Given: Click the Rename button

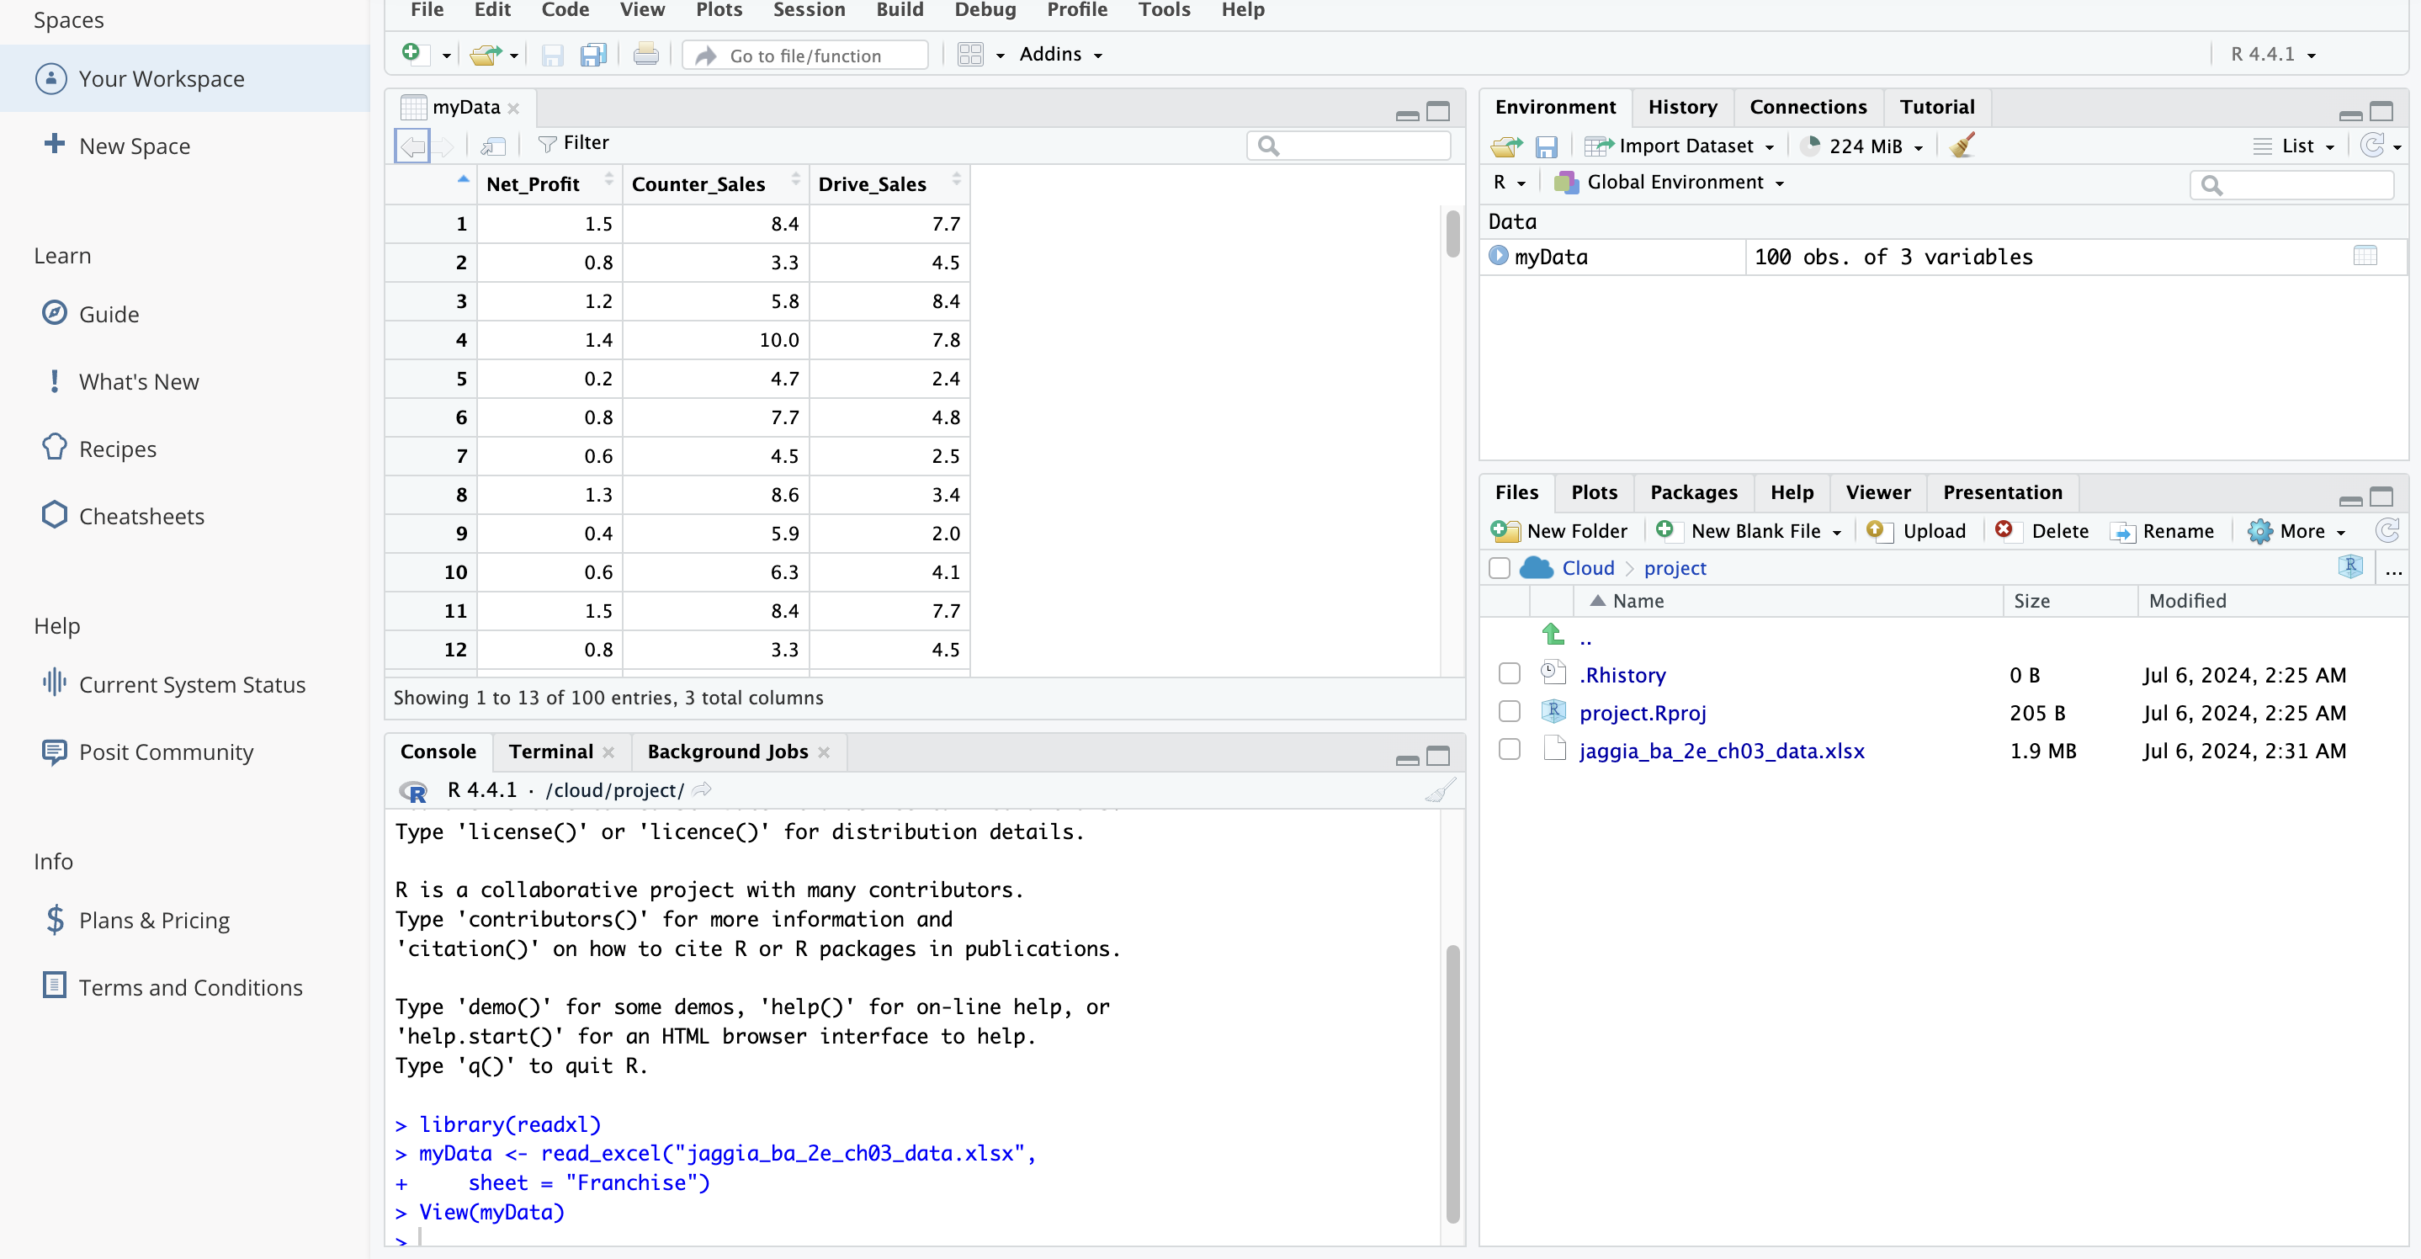Looking at the screenshot, I should tap(2162, 530).
